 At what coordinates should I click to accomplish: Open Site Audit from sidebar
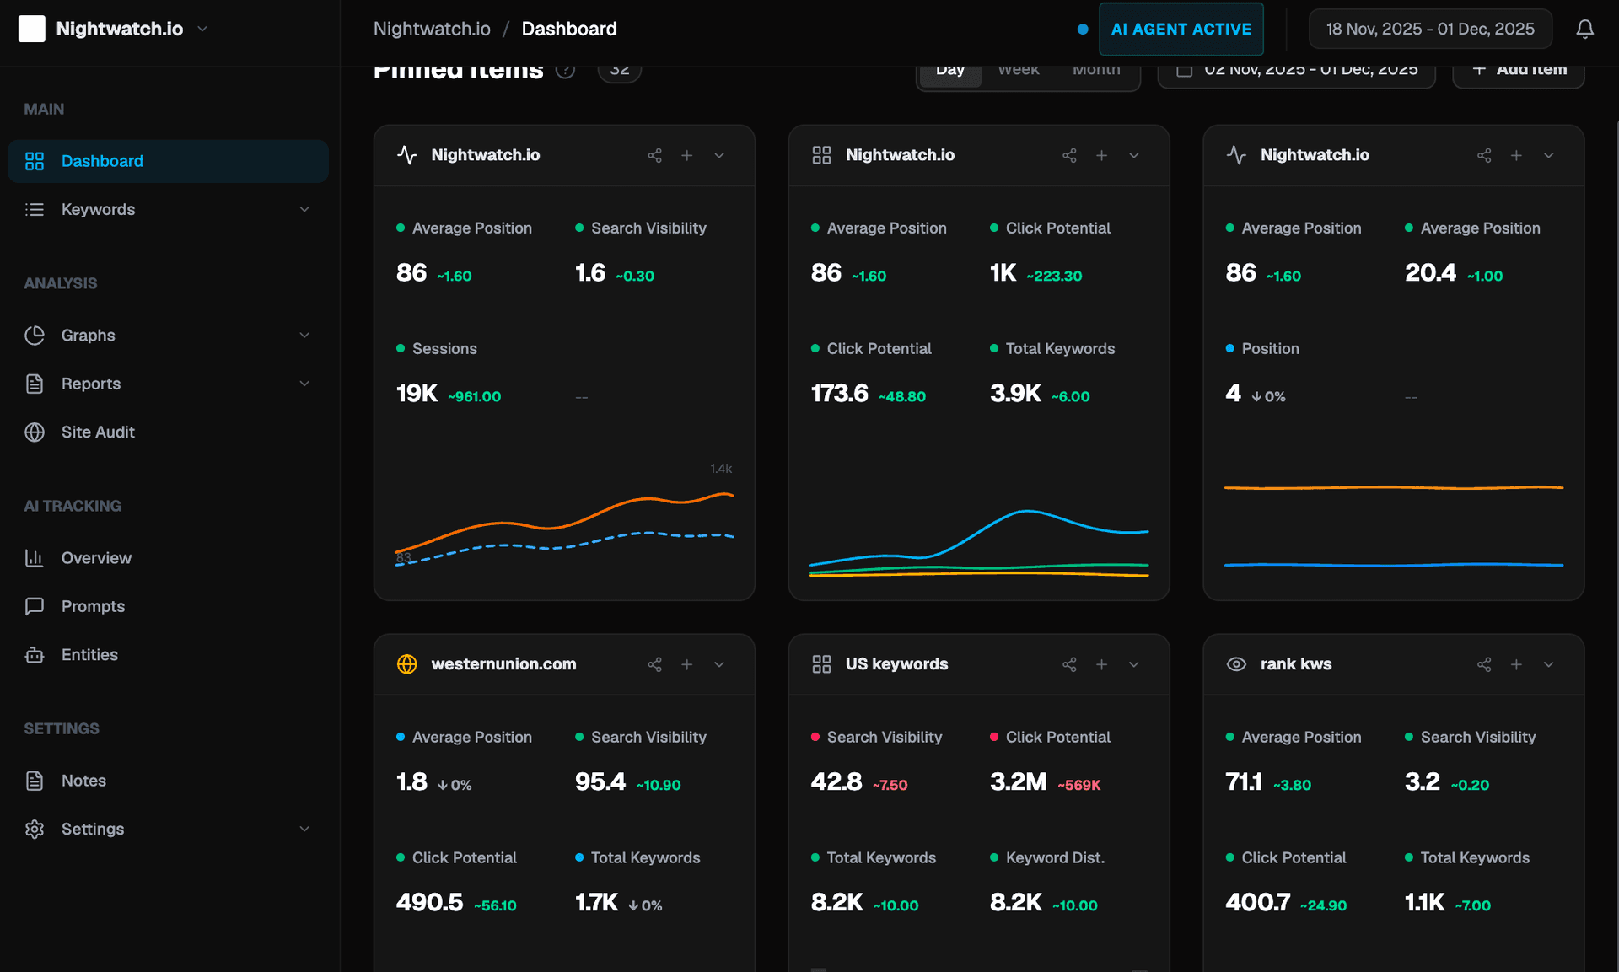click(x=168, y=432)
